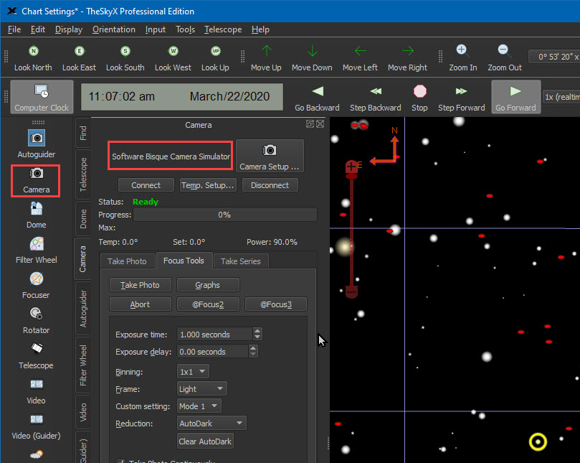Screen dimensions: 580x463
Task: Open the Autoguider sidebar icon
Action: pos(37,138)
